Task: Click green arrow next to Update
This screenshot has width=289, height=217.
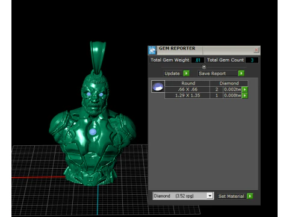Action: click(187, 74)
